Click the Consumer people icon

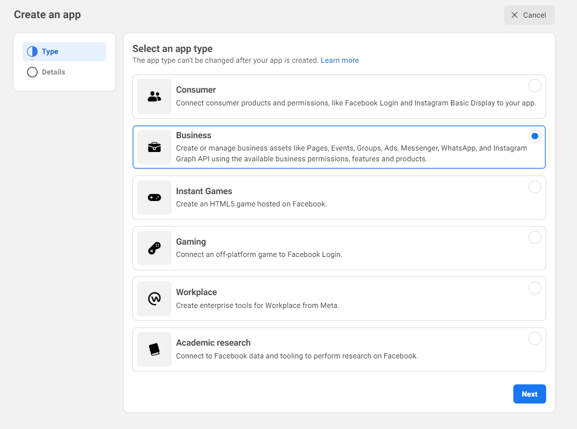coord(154,97)
